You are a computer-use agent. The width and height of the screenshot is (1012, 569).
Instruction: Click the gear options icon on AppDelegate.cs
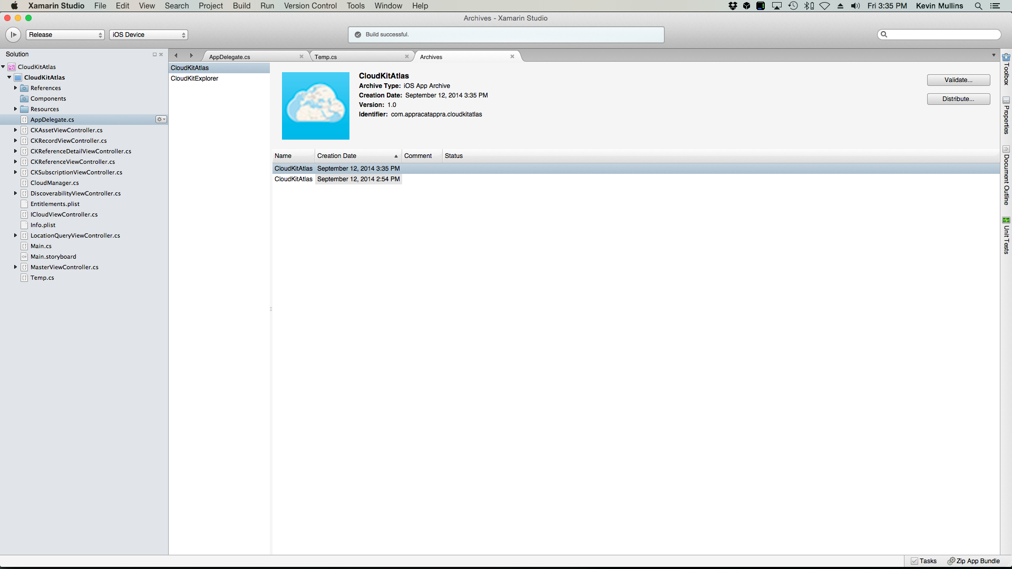[161, 120]
